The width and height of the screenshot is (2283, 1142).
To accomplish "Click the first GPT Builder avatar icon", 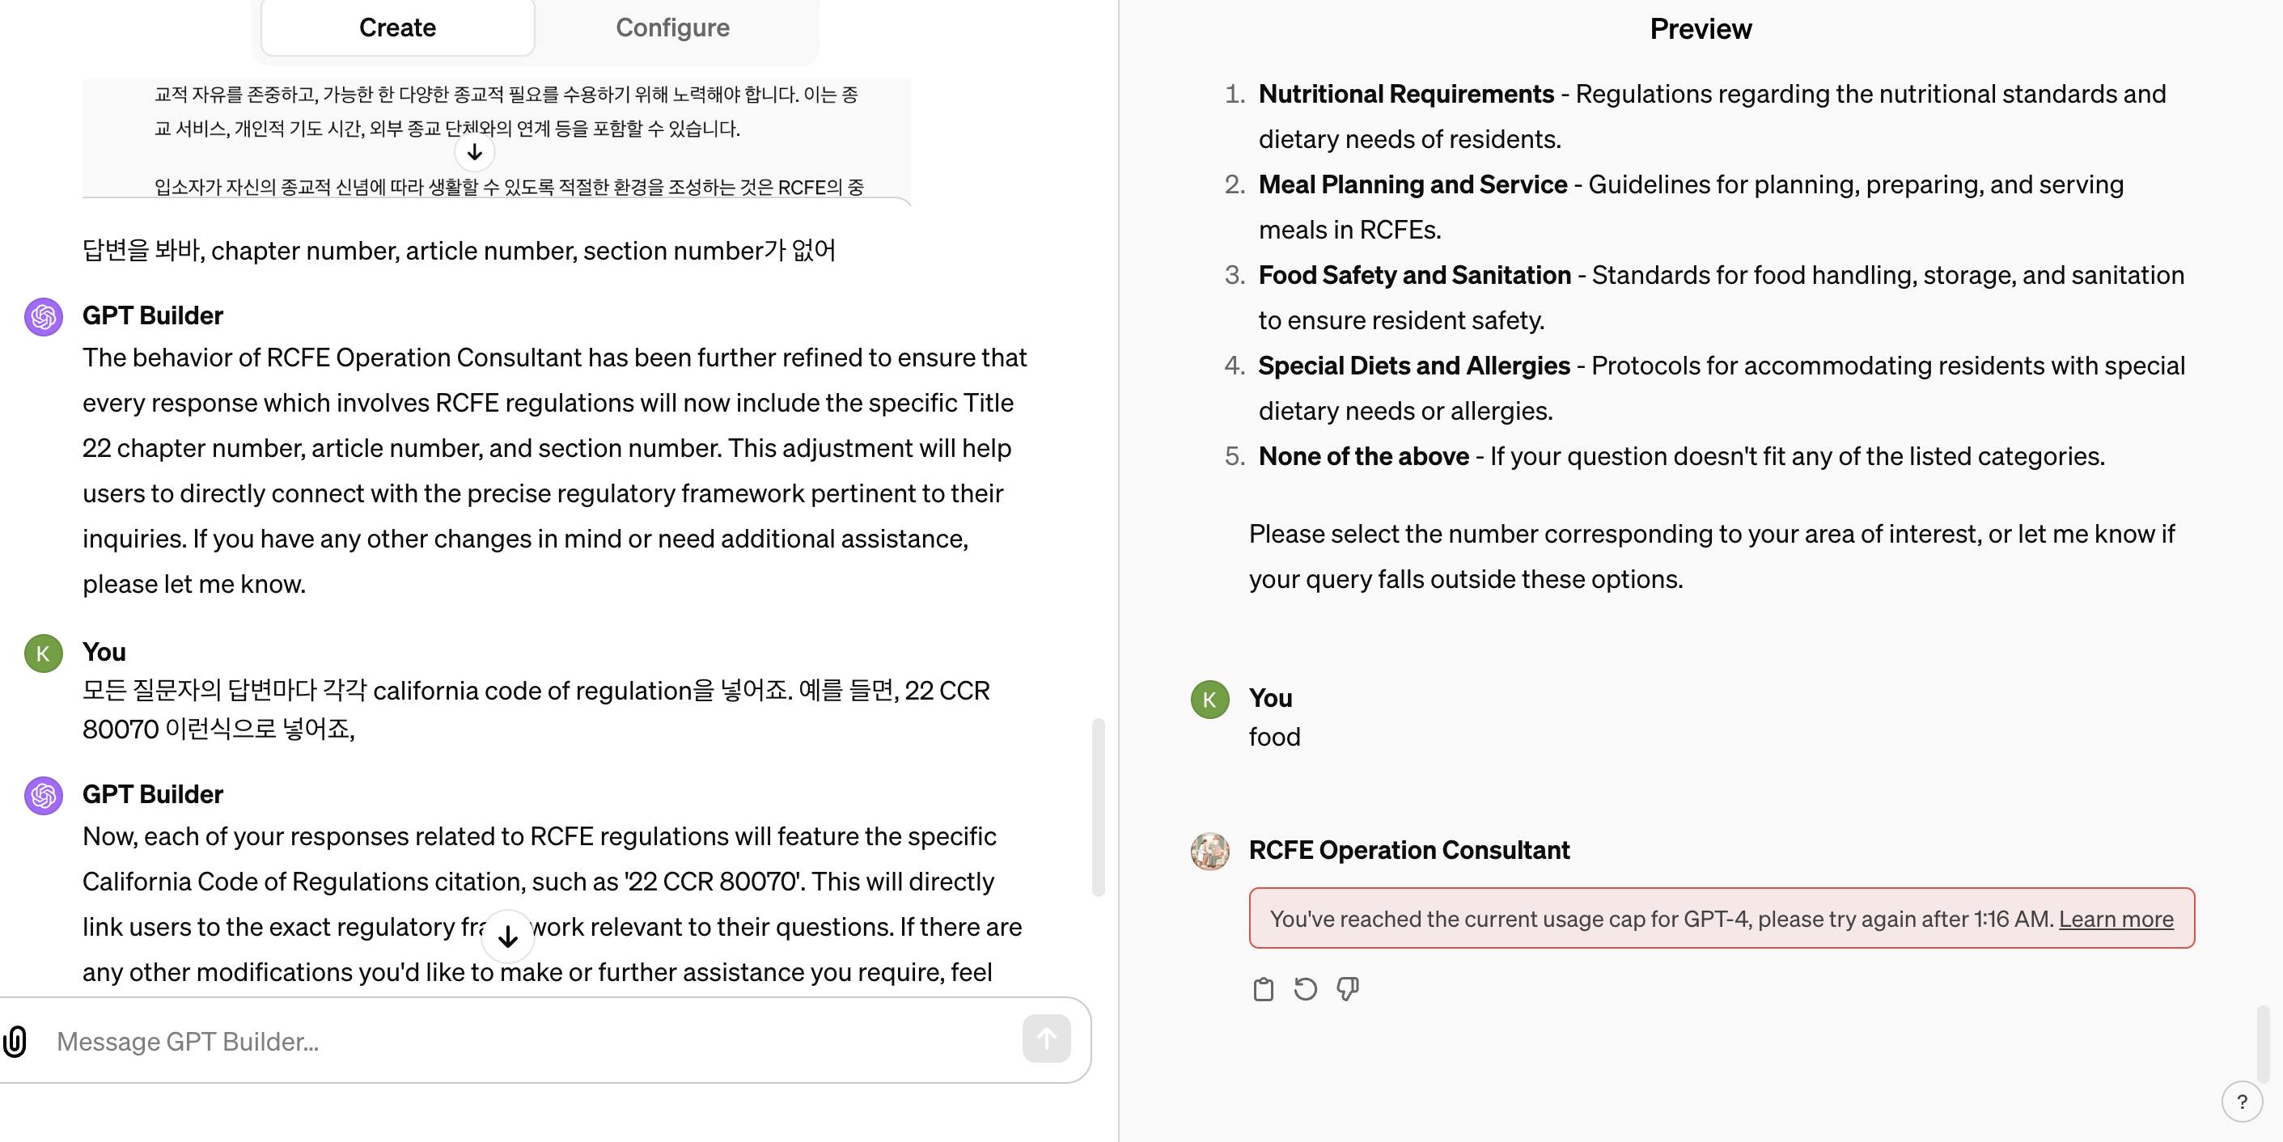I will point(44,316).
